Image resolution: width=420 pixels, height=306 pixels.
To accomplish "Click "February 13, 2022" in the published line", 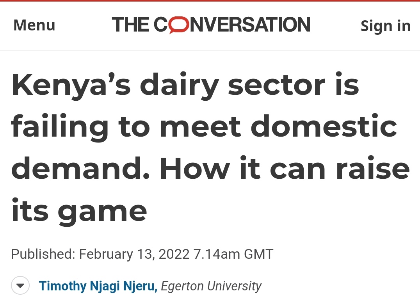I will [135, 254].
